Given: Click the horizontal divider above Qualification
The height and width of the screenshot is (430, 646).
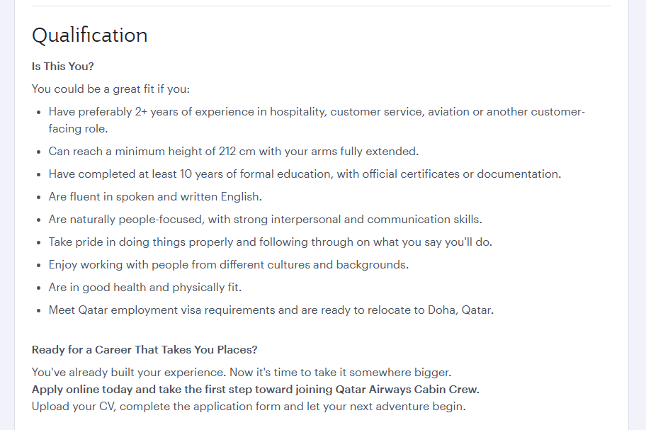Looking at the screenshot, I should click(322, 6).
